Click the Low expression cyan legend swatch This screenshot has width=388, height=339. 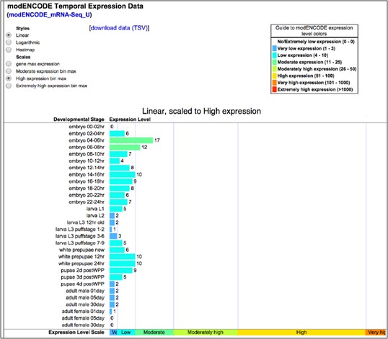275,55
